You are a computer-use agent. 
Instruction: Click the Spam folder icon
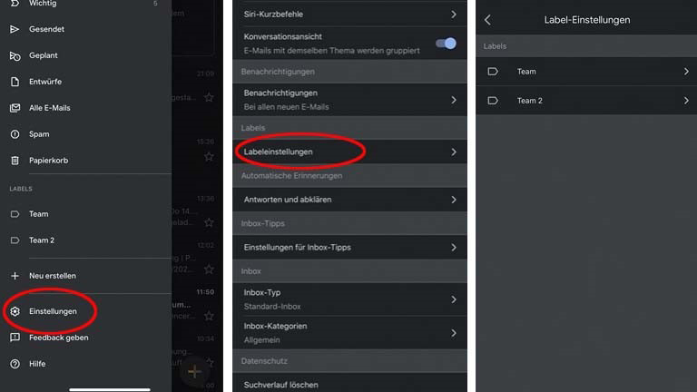point(15,134)
